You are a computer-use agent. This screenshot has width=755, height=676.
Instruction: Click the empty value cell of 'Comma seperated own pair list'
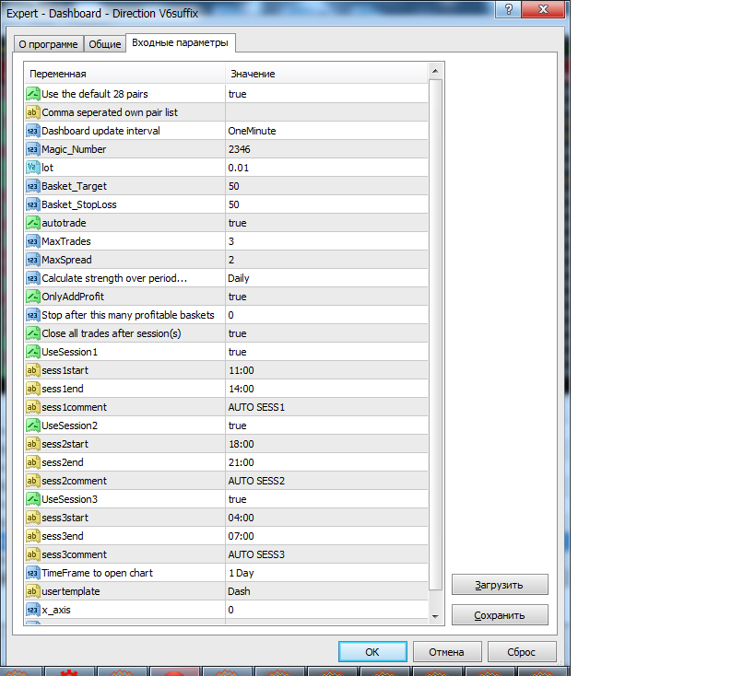tap(327, 112)
